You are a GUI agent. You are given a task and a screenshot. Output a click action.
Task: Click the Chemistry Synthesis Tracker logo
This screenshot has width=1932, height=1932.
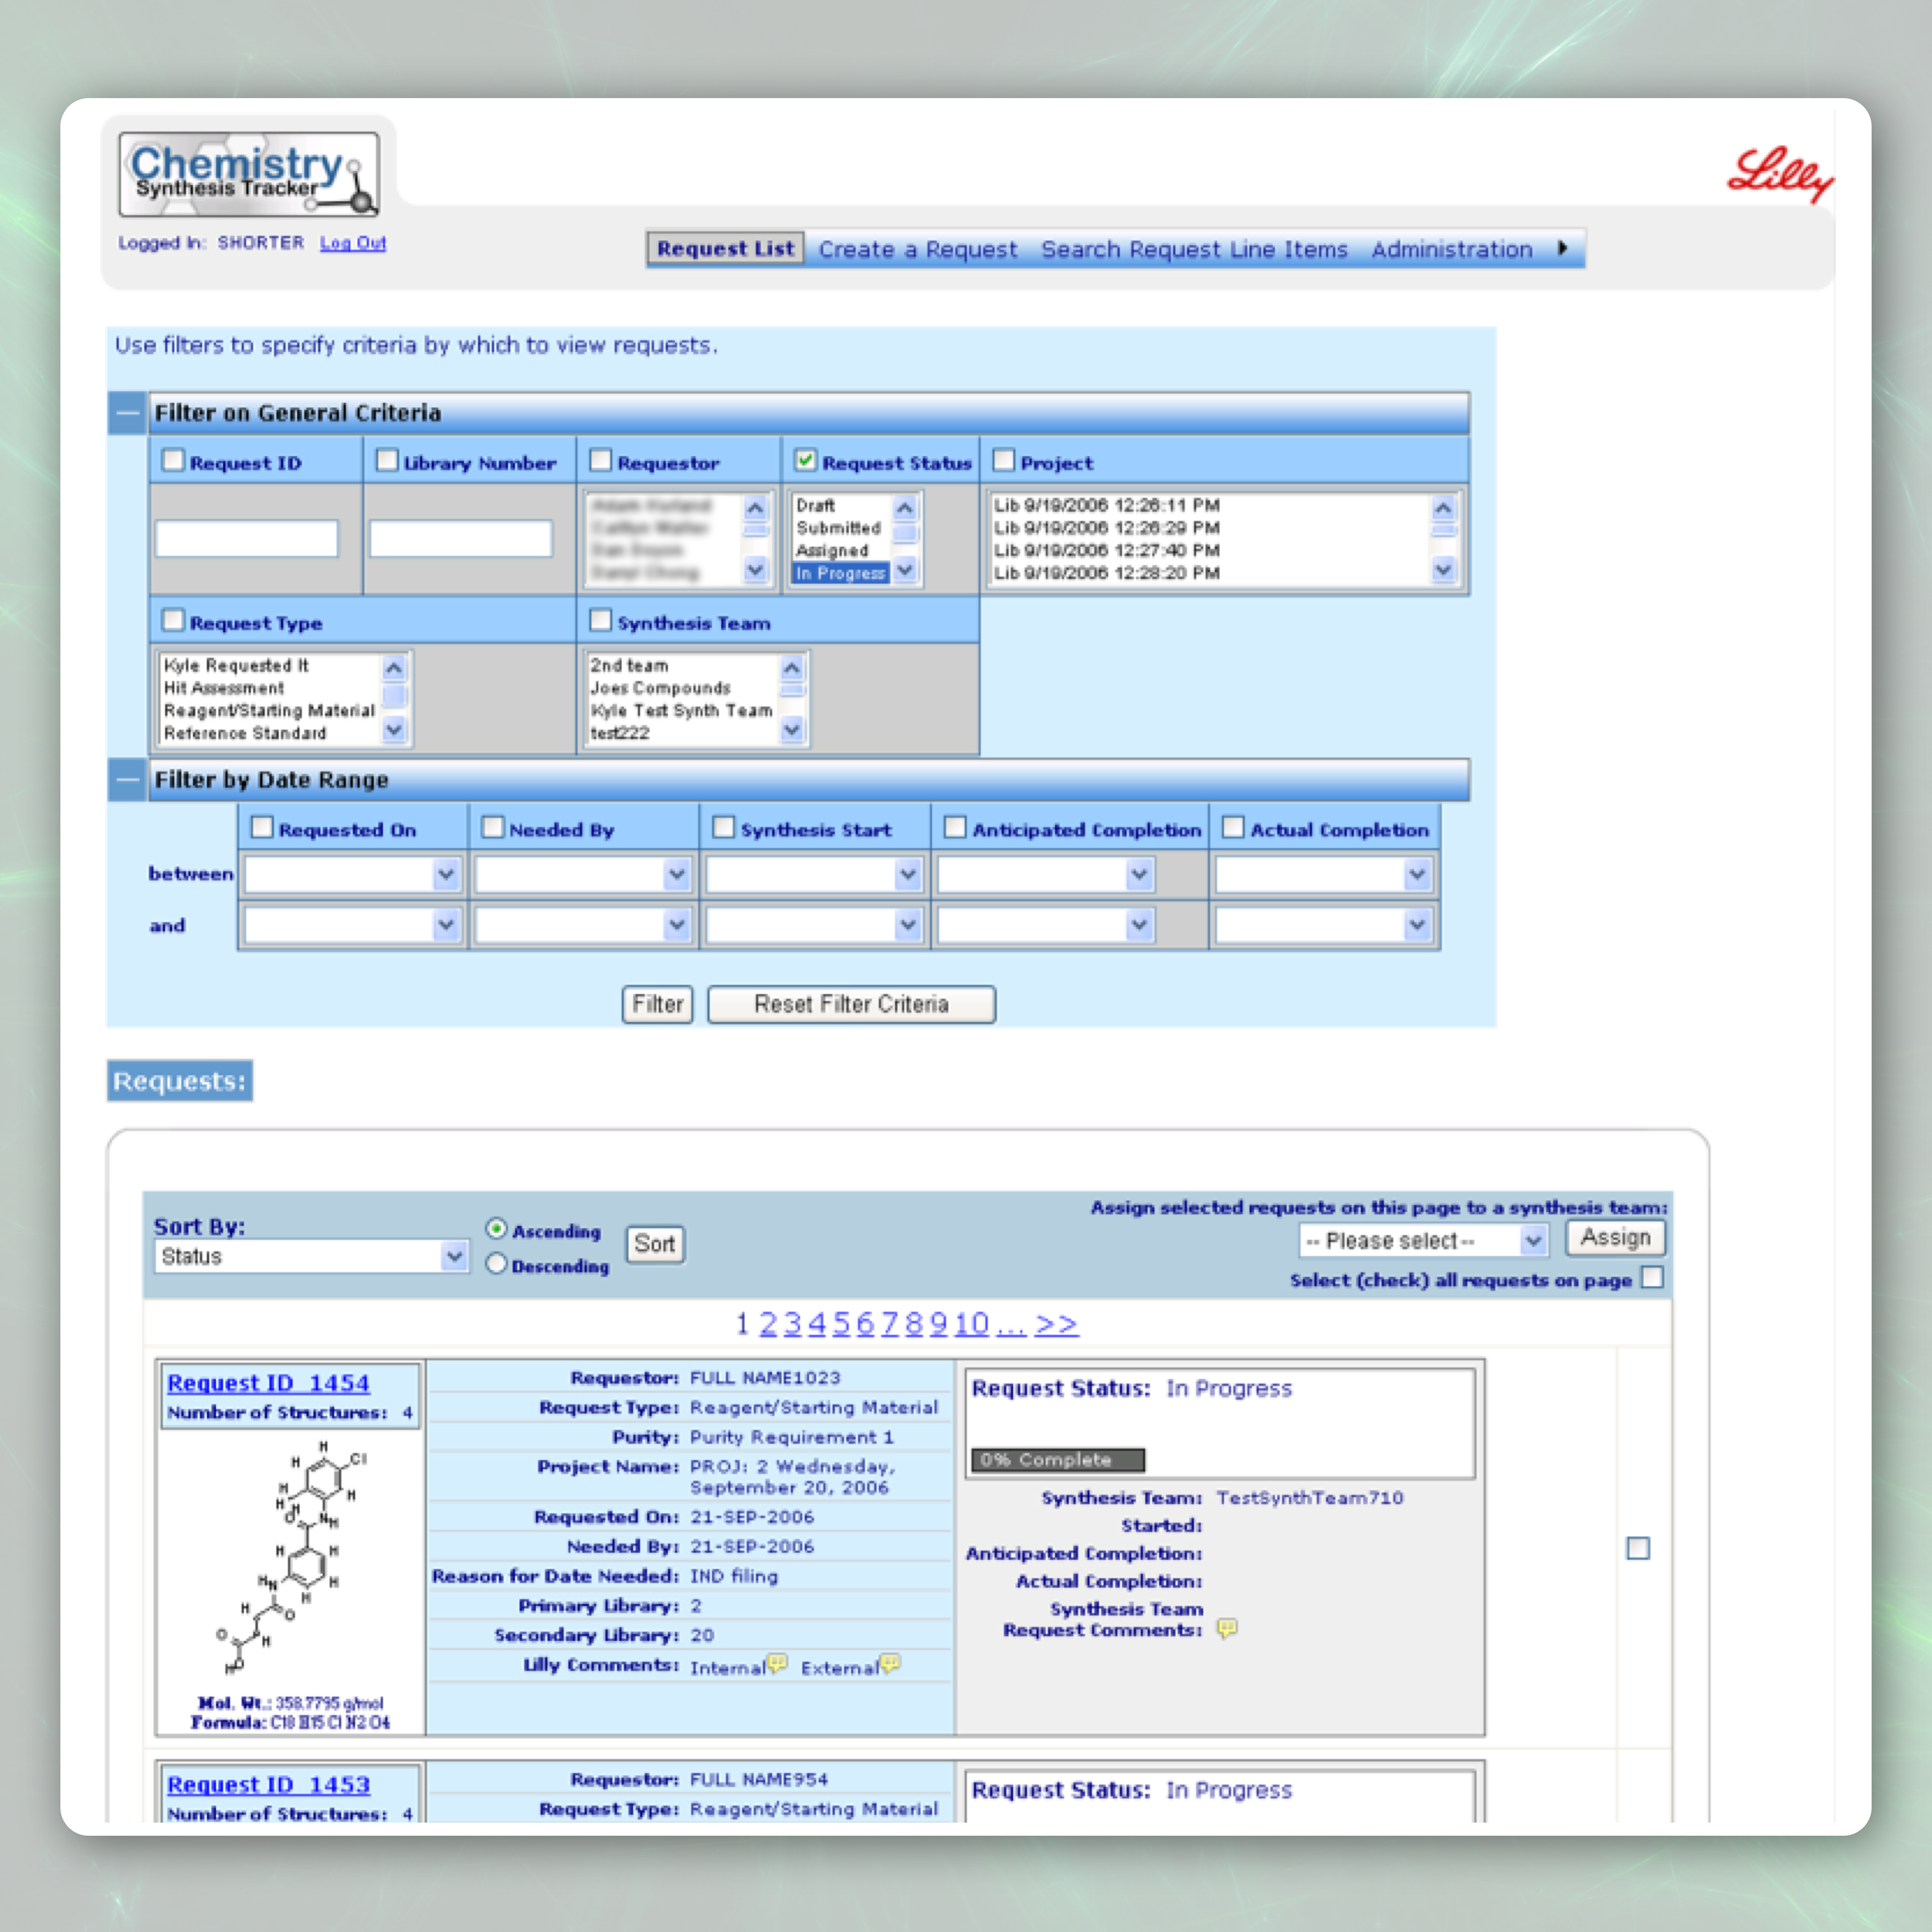point(249,175)
